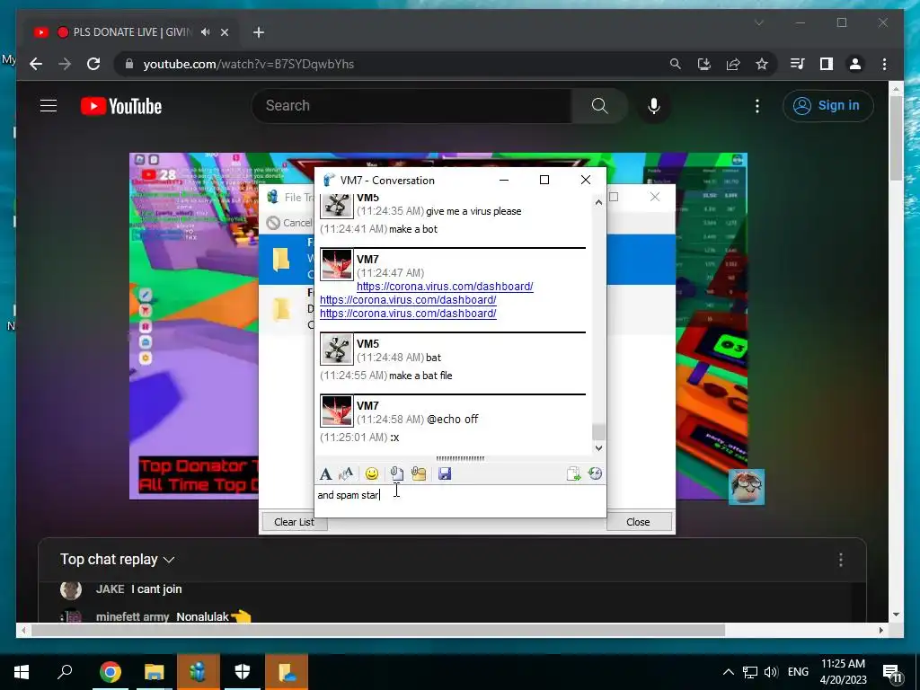920x690 pixels.
Task: Click Close button in File Transfers window
Action: 639,522
